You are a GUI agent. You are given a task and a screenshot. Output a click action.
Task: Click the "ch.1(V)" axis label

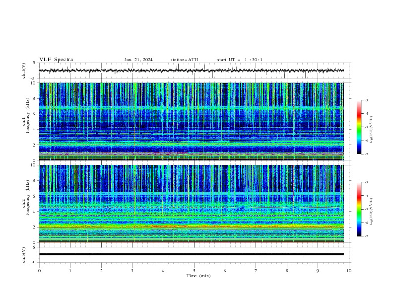pyautogui.click(x=24, y=71)
